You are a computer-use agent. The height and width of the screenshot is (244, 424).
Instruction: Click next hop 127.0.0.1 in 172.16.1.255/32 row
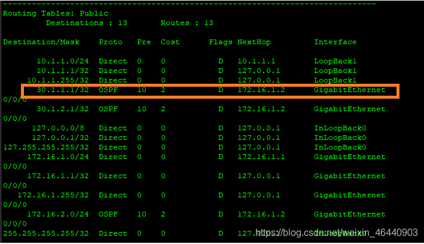[x=259, y=196]
